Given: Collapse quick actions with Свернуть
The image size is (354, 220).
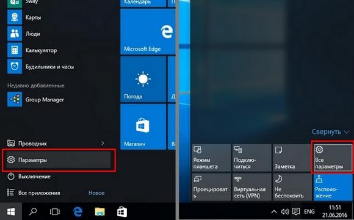Looking at the screenshot, I should [x=331, y=131].
